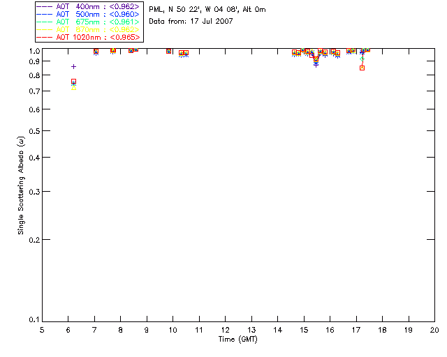Click the low red square marker after hour 17
The width and height of the screenshot is (447, 357).
point(362,68)
